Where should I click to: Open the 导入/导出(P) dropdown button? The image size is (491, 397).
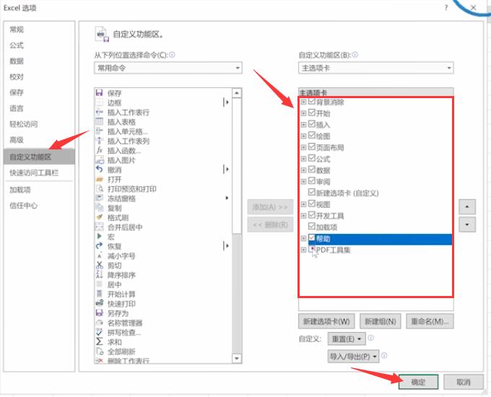pyautogui.click(x=353, y=357)
